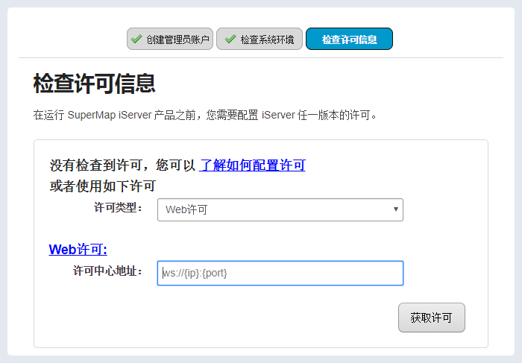Open the 了解如何配置许可 link
Viewport: 522px width, 363px height.
coord(252,165)
